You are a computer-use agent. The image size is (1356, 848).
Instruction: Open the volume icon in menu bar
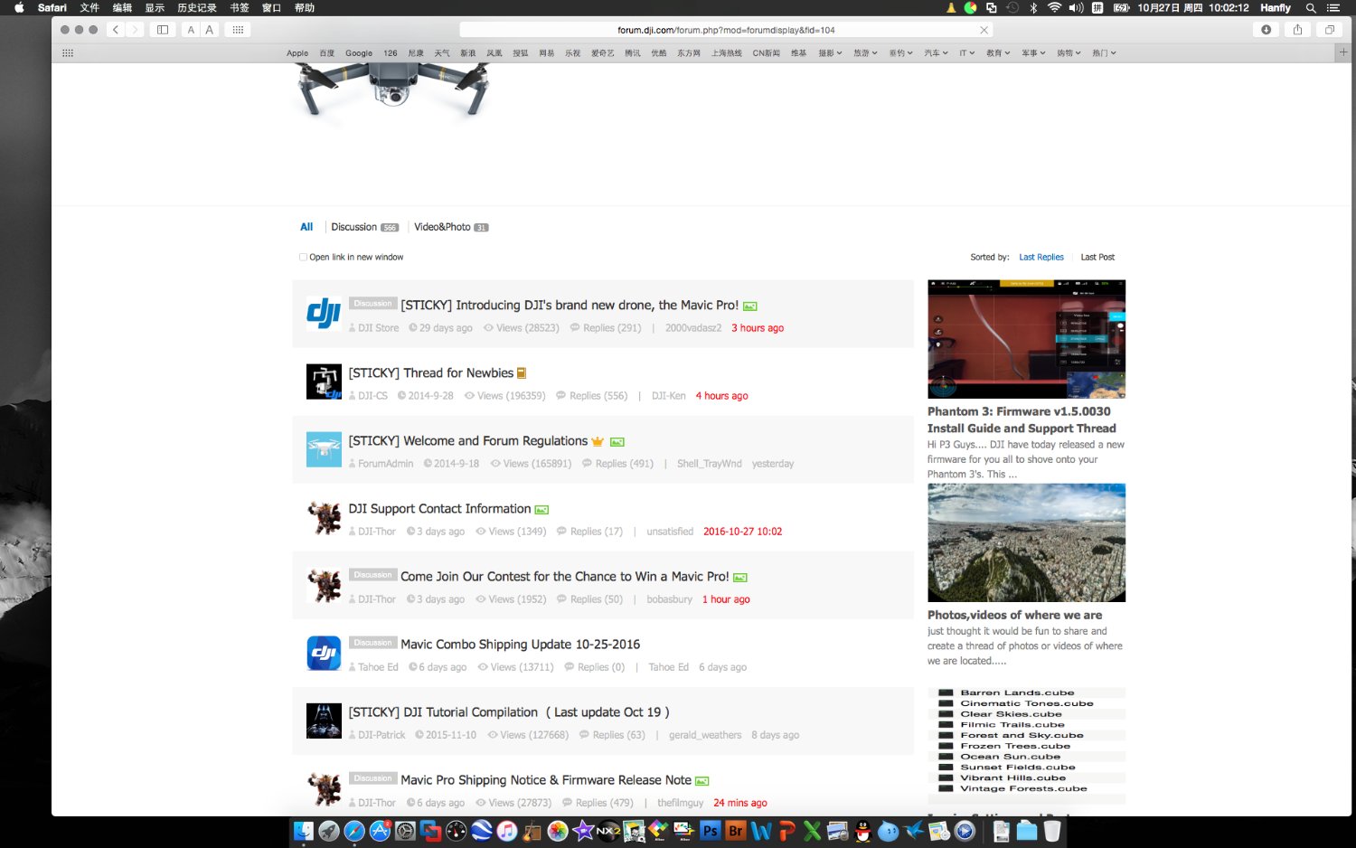pyautogui.click(x=1076, y=7)
